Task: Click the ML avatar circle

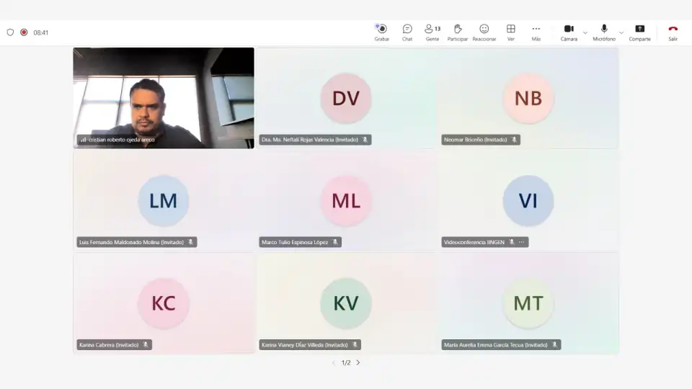Action: [346, 201]
